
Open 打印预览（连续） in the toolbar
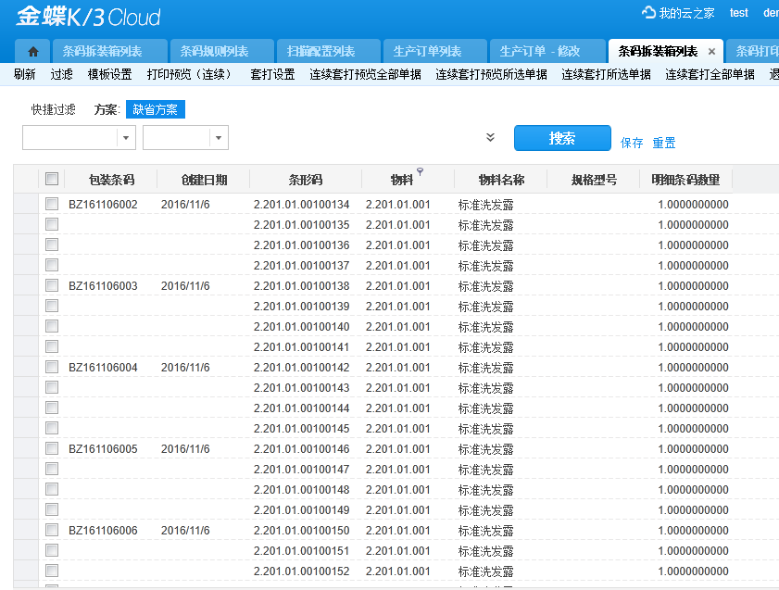click(192, 74)
